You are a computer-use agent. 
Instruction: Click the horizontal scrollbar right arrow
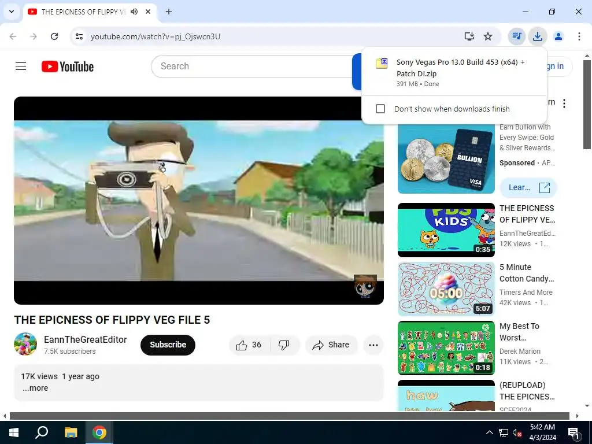[x=578, y=416]
